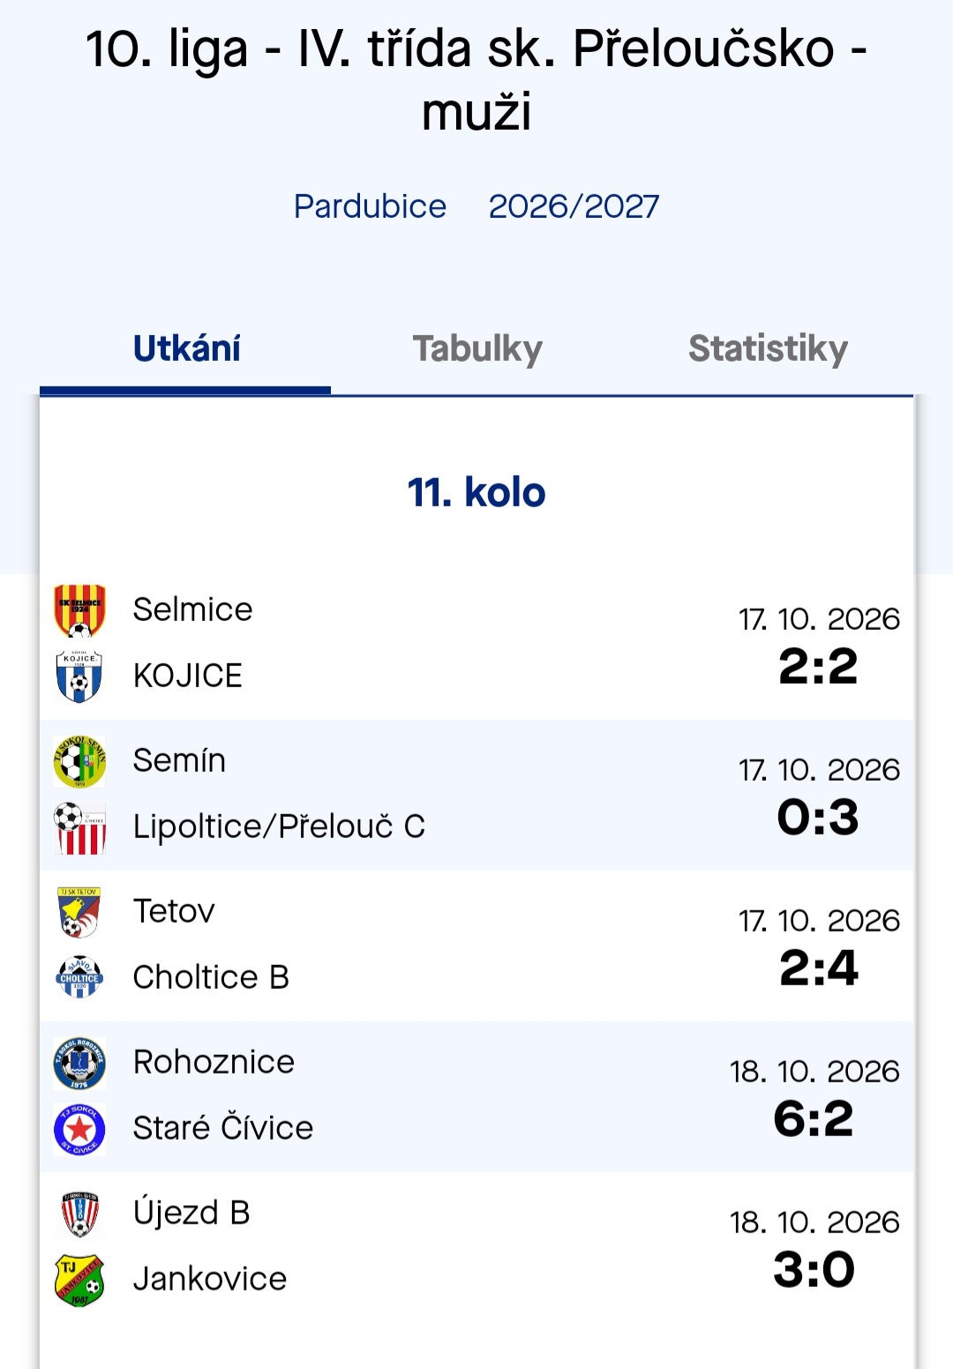The width and height of the screenshot is (953, 1369).
Task: Open the Rohoznice match 6:2 score
Action: (814, 1118)
